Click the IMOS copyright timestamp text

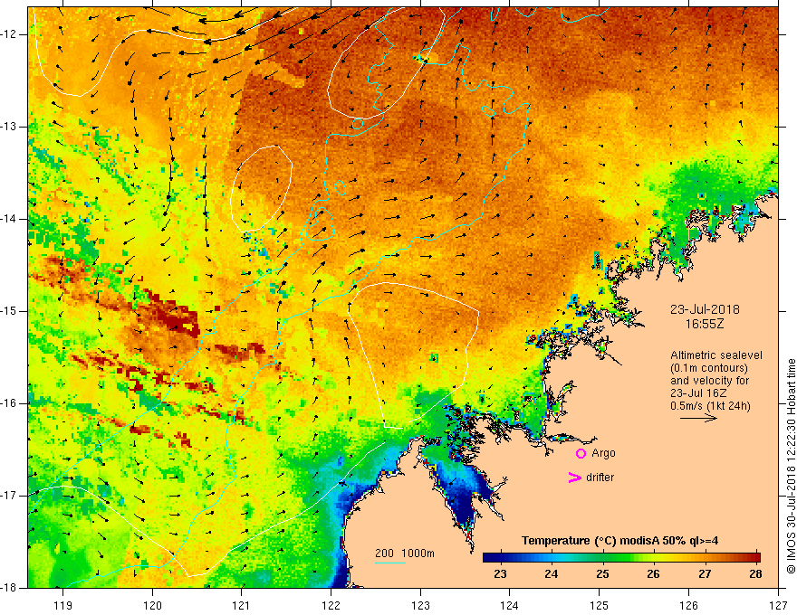(791, 467)
